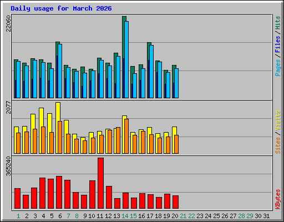Click the red KBytes bar for day 1
The image size is (284, 222).
pyautogui.click(x=17, y=198)
